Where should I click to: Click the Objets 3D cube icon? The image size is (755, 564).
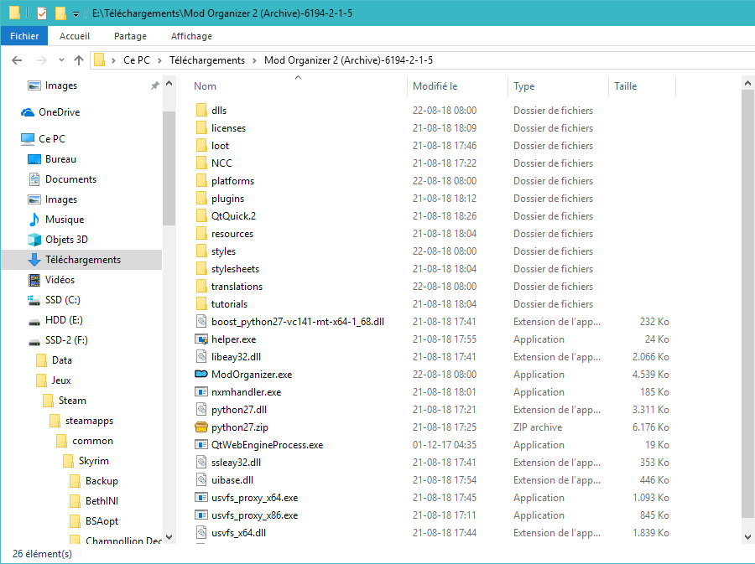(x=34, y=240)
